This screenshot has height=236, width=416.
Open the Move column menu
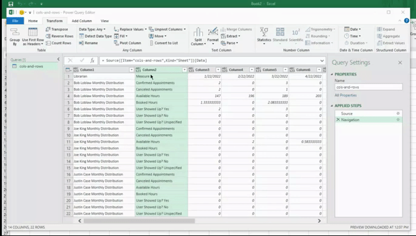[x=158, y=36]
